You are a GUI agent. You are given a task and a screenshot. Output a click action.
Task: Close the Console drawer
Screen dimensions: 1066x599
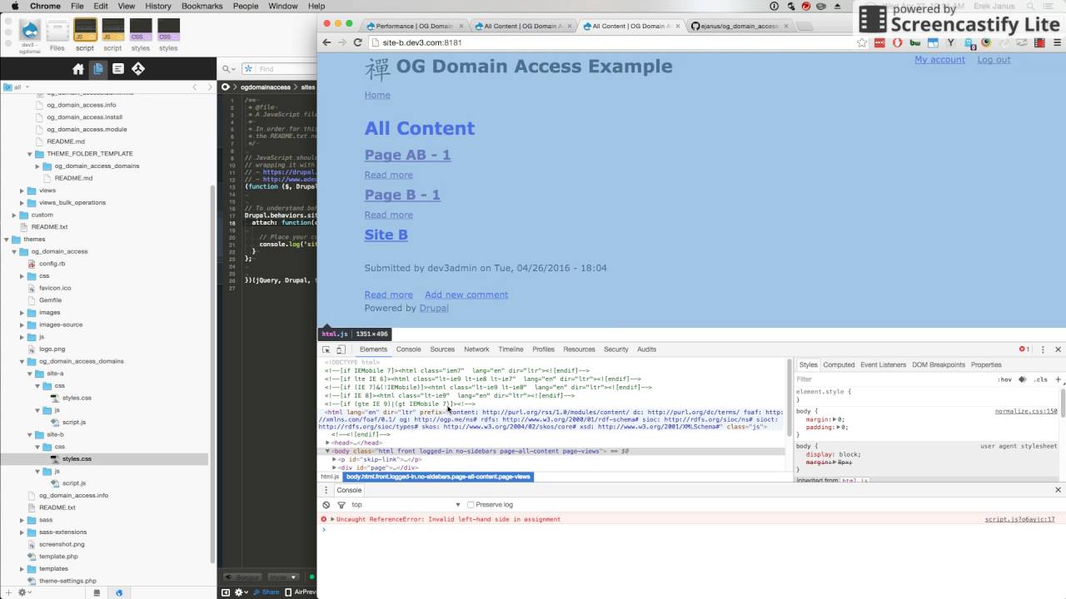click(x=1059, y=490)
